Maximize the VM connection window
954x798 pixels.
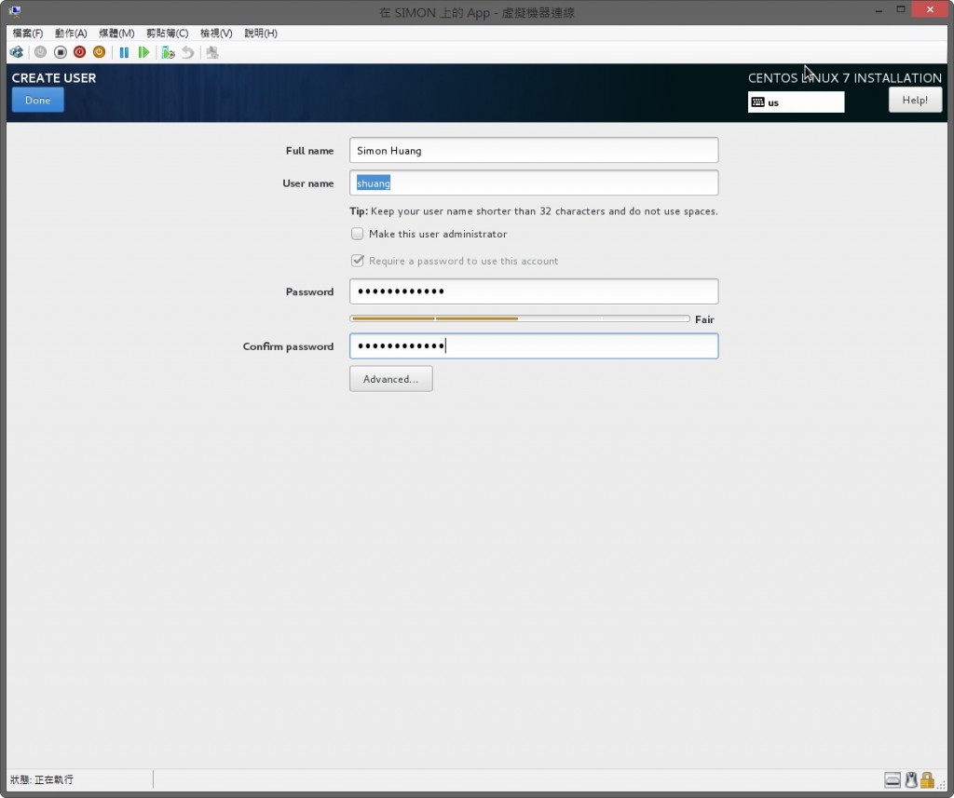click(901, 9)
